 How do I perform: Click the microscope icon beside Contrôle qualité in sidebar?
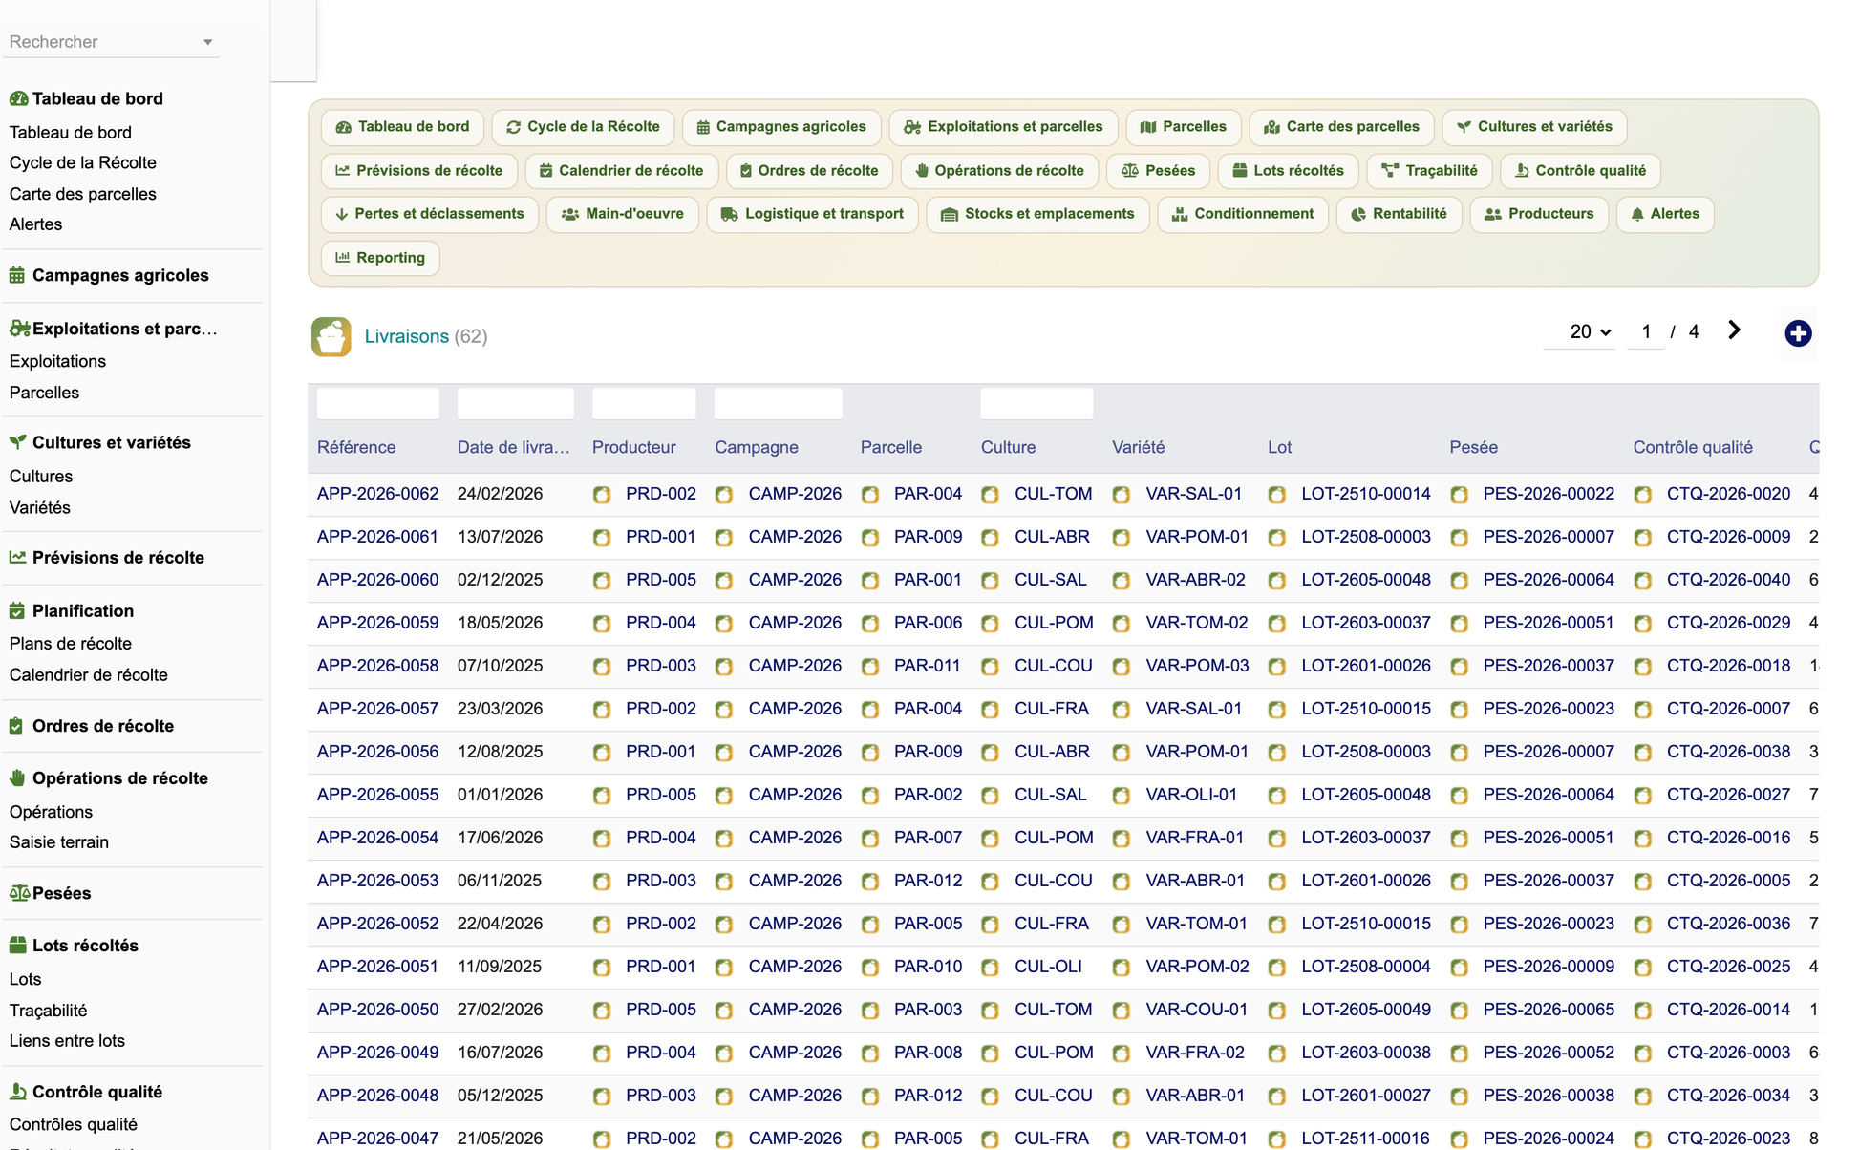[17, 1091]
